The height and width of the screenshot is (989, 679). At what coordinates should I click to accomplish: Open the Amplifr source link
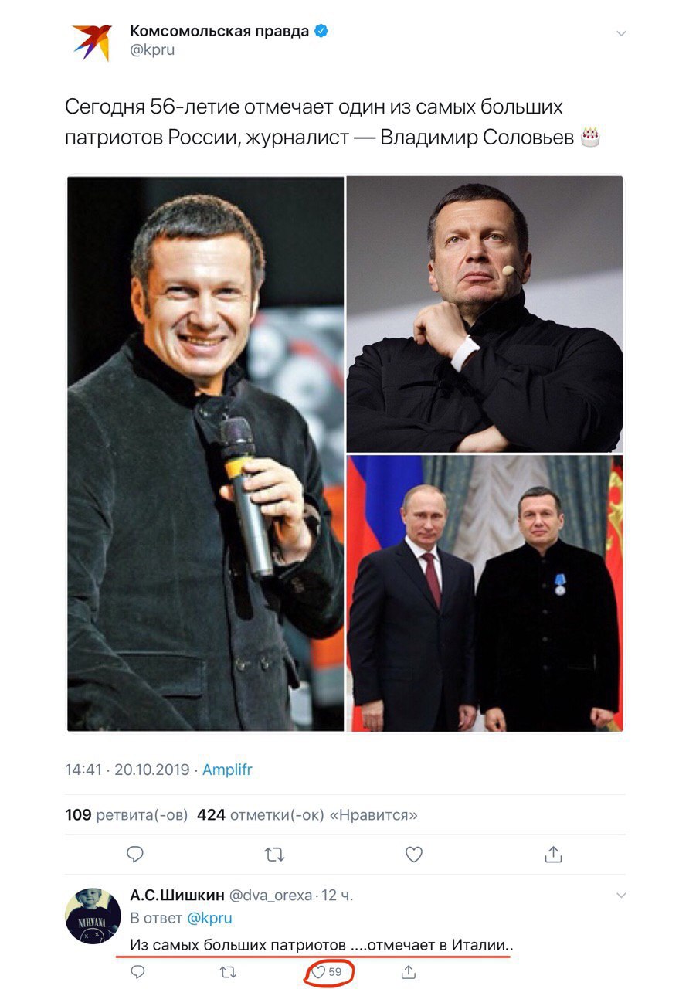pyautogui.click(x=227, y=770)
